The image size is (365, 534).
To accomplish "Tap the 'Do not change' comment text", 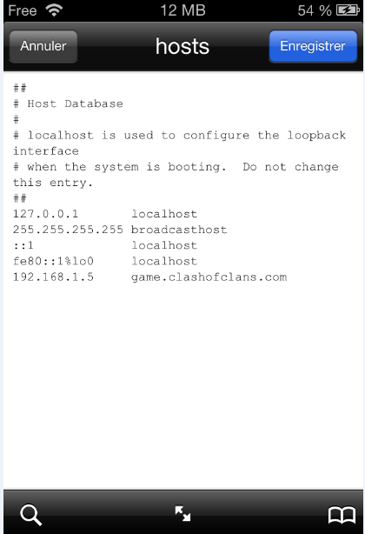I will (290, 167).
